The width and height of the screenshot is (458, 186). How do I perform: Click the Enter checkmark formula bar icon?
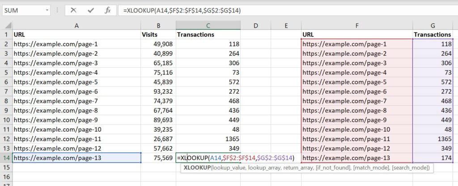click(91, 10)
